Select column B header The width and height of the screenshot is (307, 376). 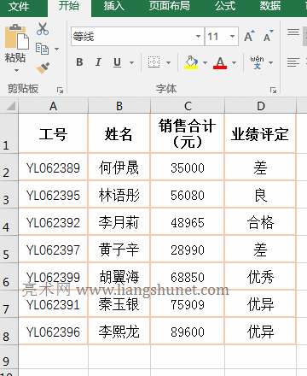(119, 106)
